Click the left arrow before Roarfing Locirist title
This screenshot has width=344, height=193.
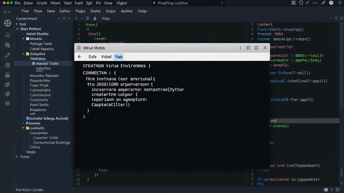[154, 3]
